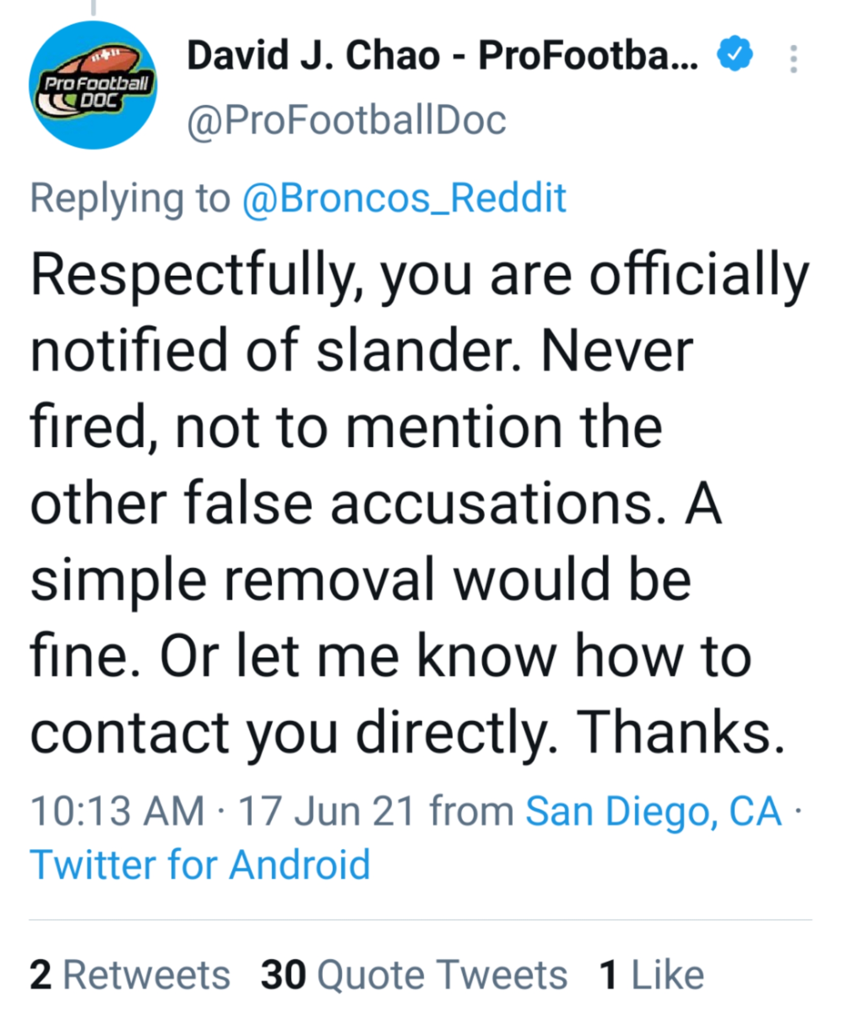The height and width of the screenshot is (1018, 841).
Task: View the 30 Quote Tweets list
Action: point(414,975)
